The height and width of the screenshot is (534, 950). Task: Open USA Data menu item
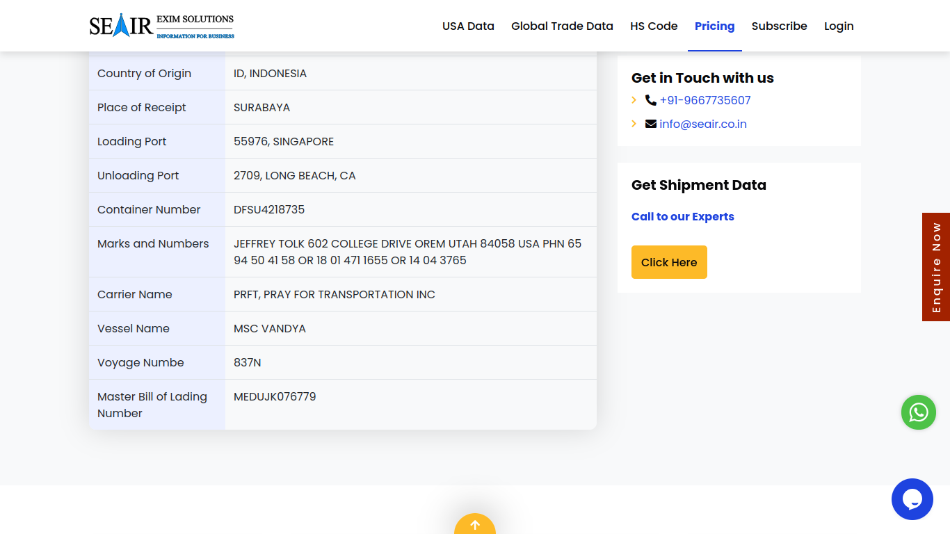pyautogui.click(x=468, y=26)
